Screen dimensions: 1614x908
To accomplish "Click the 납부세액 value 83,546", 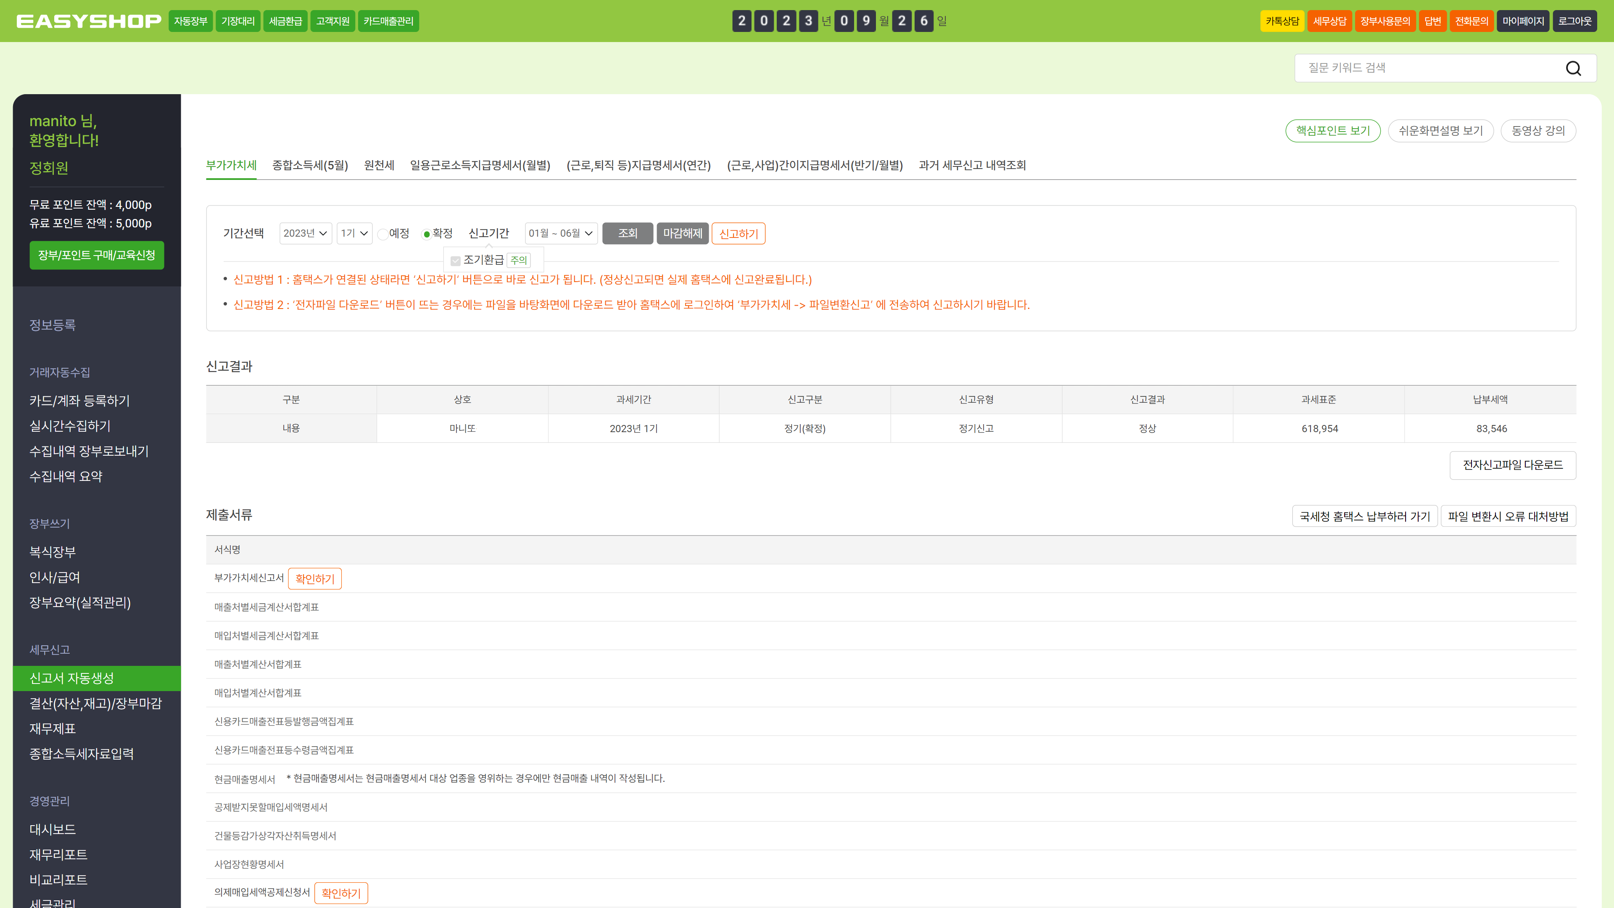I will click(1491, 429).
